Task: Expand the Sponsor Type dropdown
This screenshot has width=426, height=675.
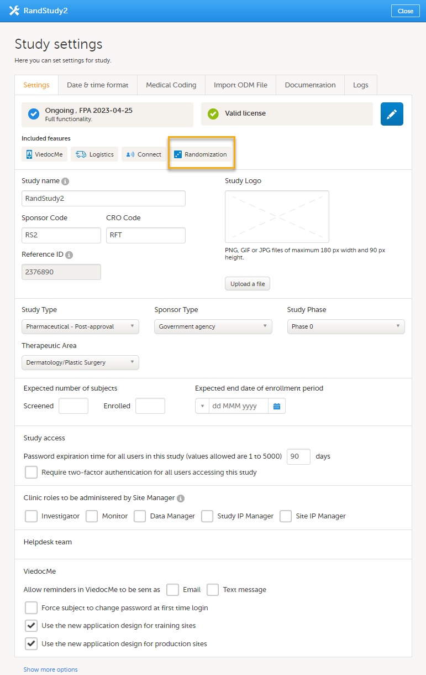Action: [x=213, y=326]
